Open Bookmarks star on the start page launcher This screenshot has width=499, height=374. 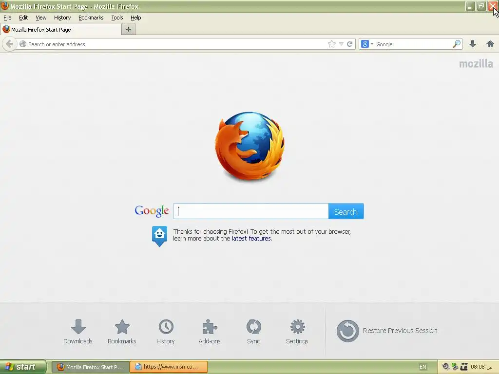click(122, 332)
